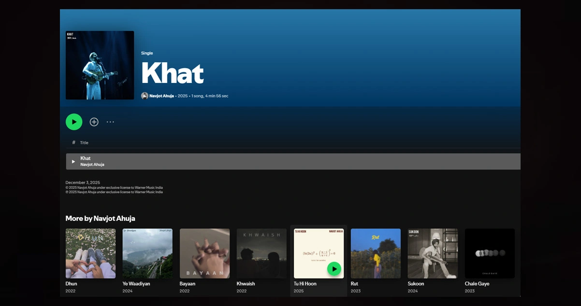Select the Sukoon album cover
This screenshot has width=581, height=306.
point(433,253)
